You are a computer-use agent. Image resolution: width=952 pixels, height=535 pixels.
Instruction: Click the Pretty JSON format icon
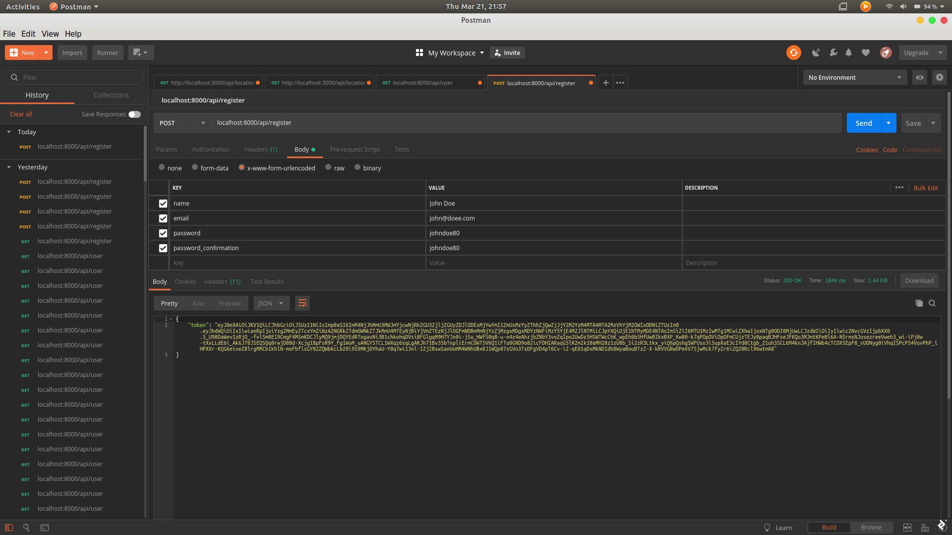click(x=303, y=303)
